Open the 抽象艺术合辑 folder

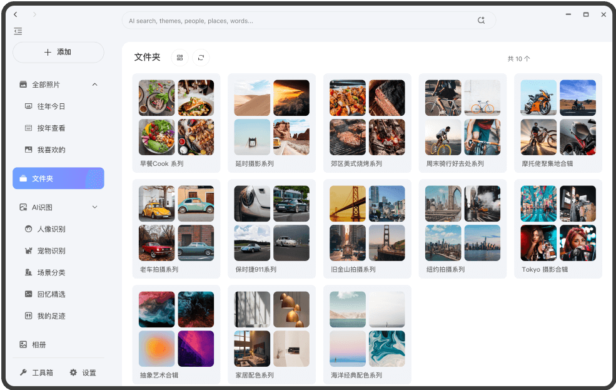click(176, 334)
